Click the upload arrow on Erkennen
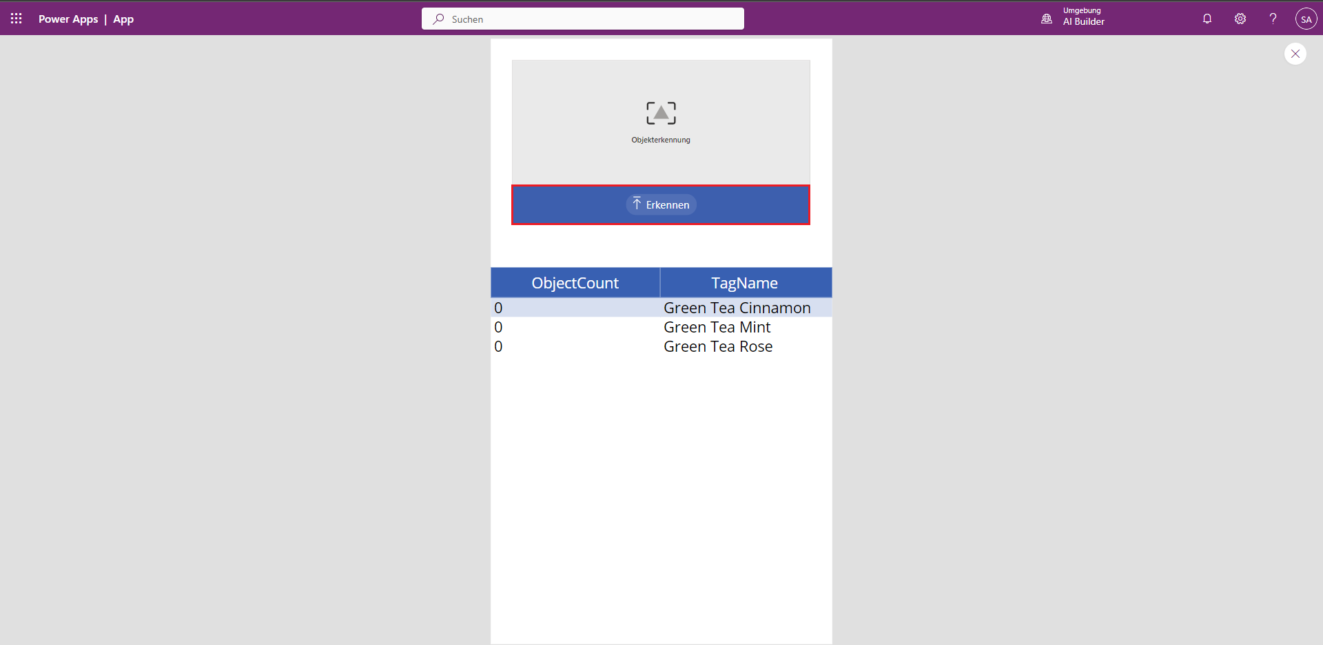Screen dimensions: 1323x645 tap(637, 204)
